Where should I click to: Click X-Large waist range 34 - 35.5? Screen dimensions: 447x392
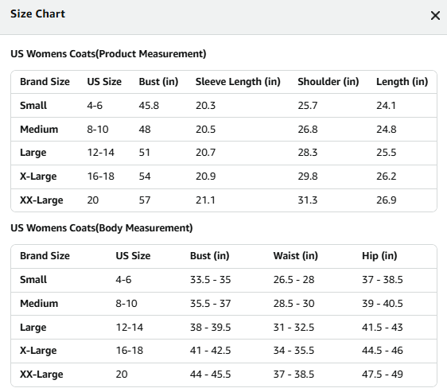coord(293,351)
